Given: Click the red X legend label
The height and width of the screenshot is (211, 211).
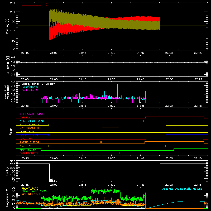Looking at the screenshot, I should 46,4.
